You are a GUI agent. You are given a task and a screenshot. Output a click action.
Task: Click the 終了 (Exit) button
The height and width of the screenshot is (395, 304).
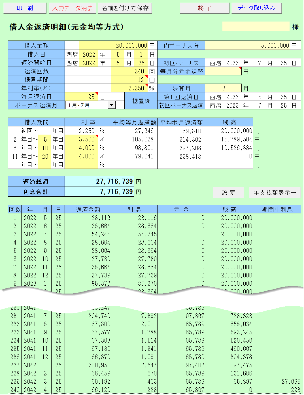[x=204, y=8]
